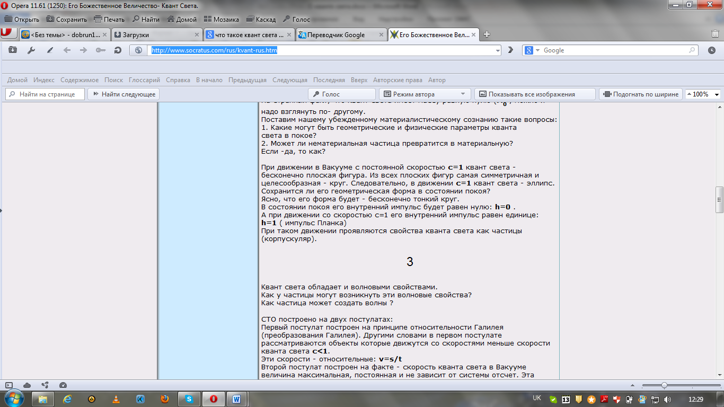Switch to the <Без темы> mail tab
The height and width of the screenshot is (407, 724).
(x=64, y=34)
